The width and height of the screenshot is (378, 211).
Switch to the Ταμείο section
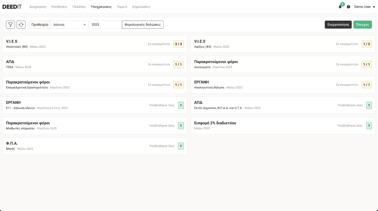tap(122, 7)
